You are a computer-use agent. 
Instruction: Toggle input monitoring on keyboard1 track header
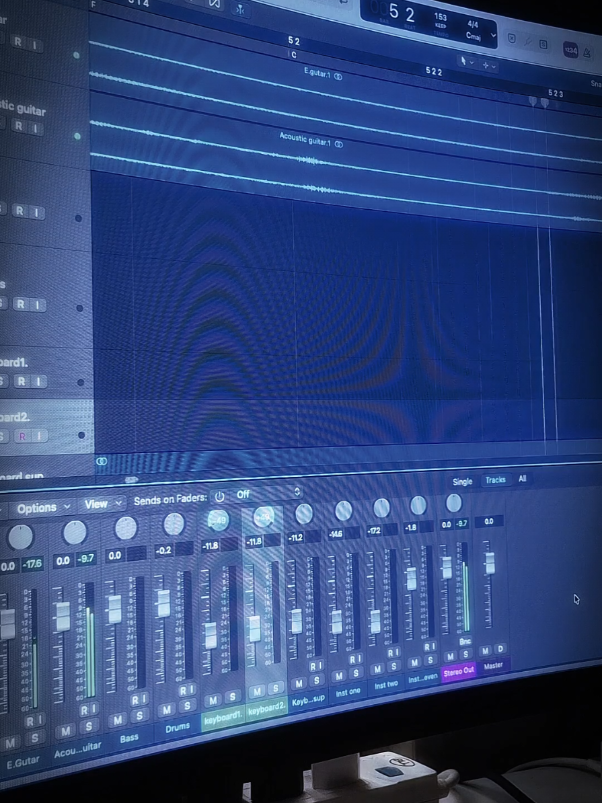38,381
